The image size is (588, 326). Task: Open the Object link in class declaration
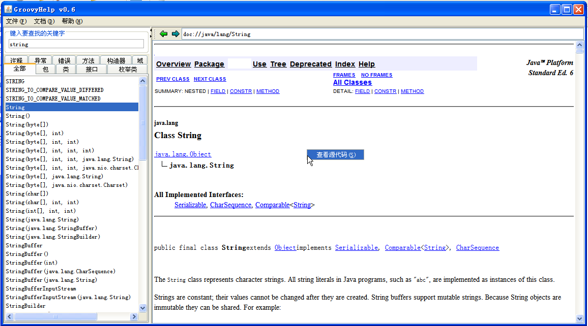285,247
